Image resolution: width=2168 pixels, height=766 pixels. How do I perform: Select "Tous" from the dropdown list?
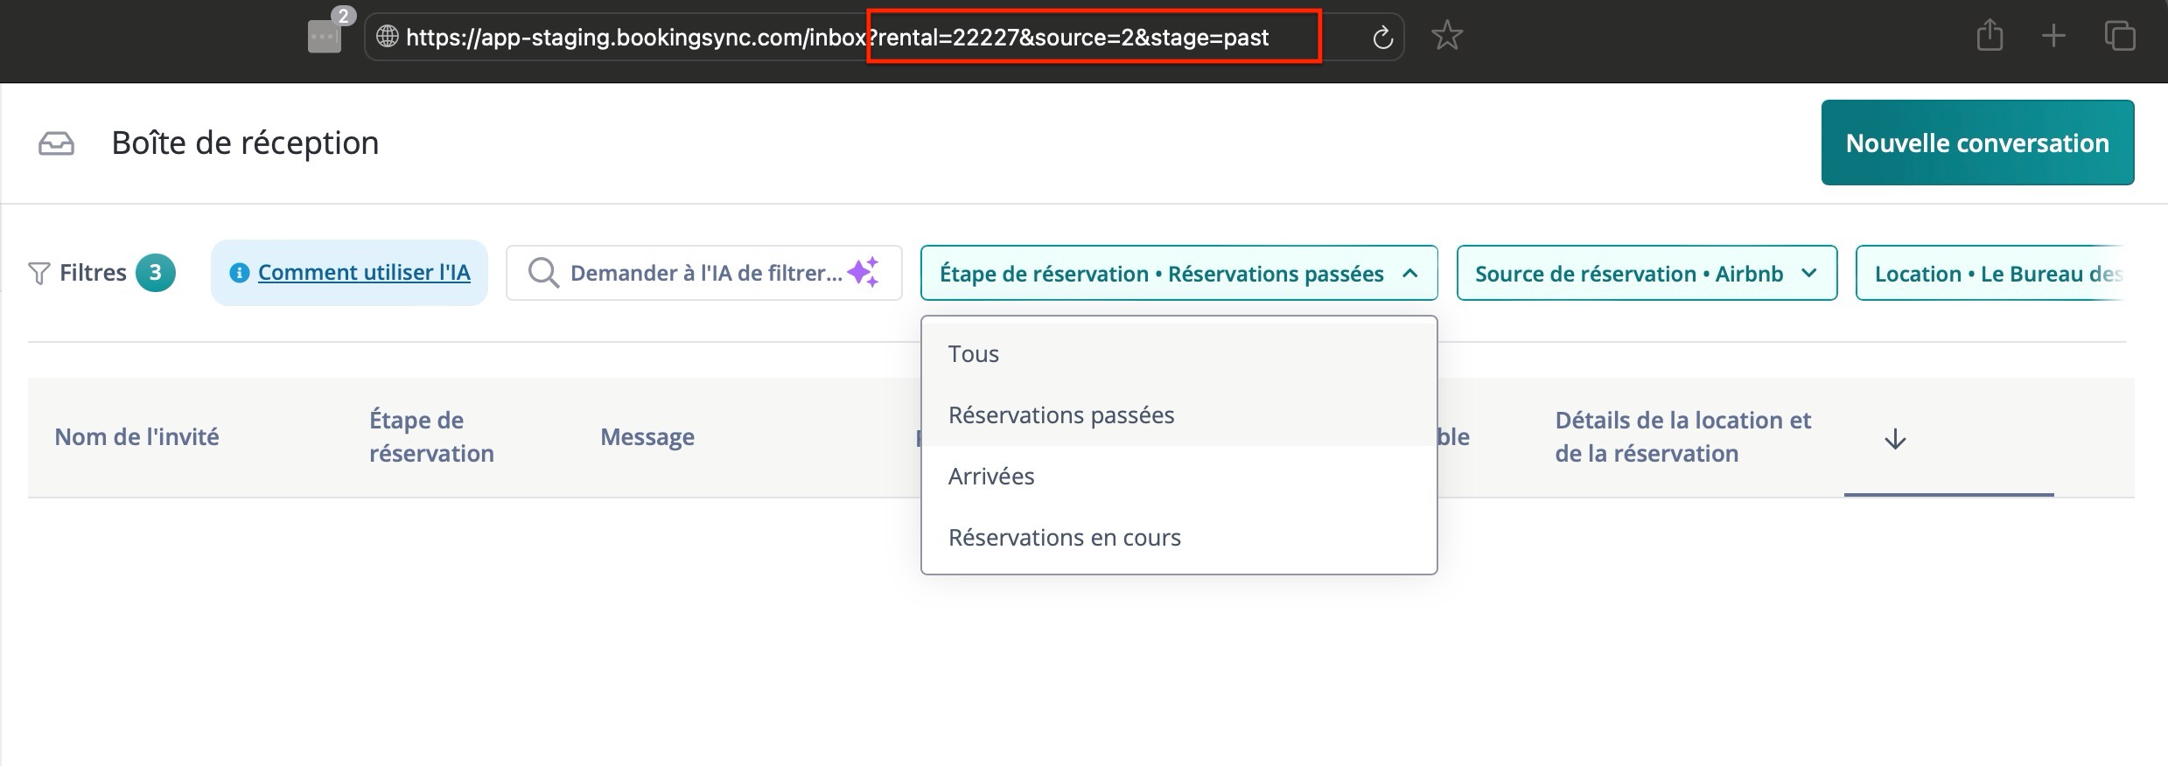click(x=973, y=354)
